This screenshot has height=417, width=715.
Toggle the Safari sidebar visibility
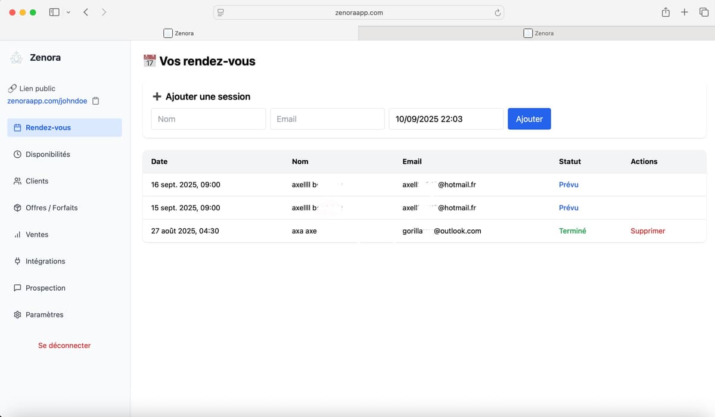tap(54, 12)
